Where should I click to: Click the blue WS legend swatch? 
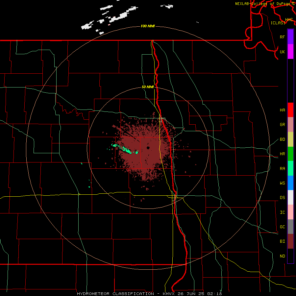(290, 183)
